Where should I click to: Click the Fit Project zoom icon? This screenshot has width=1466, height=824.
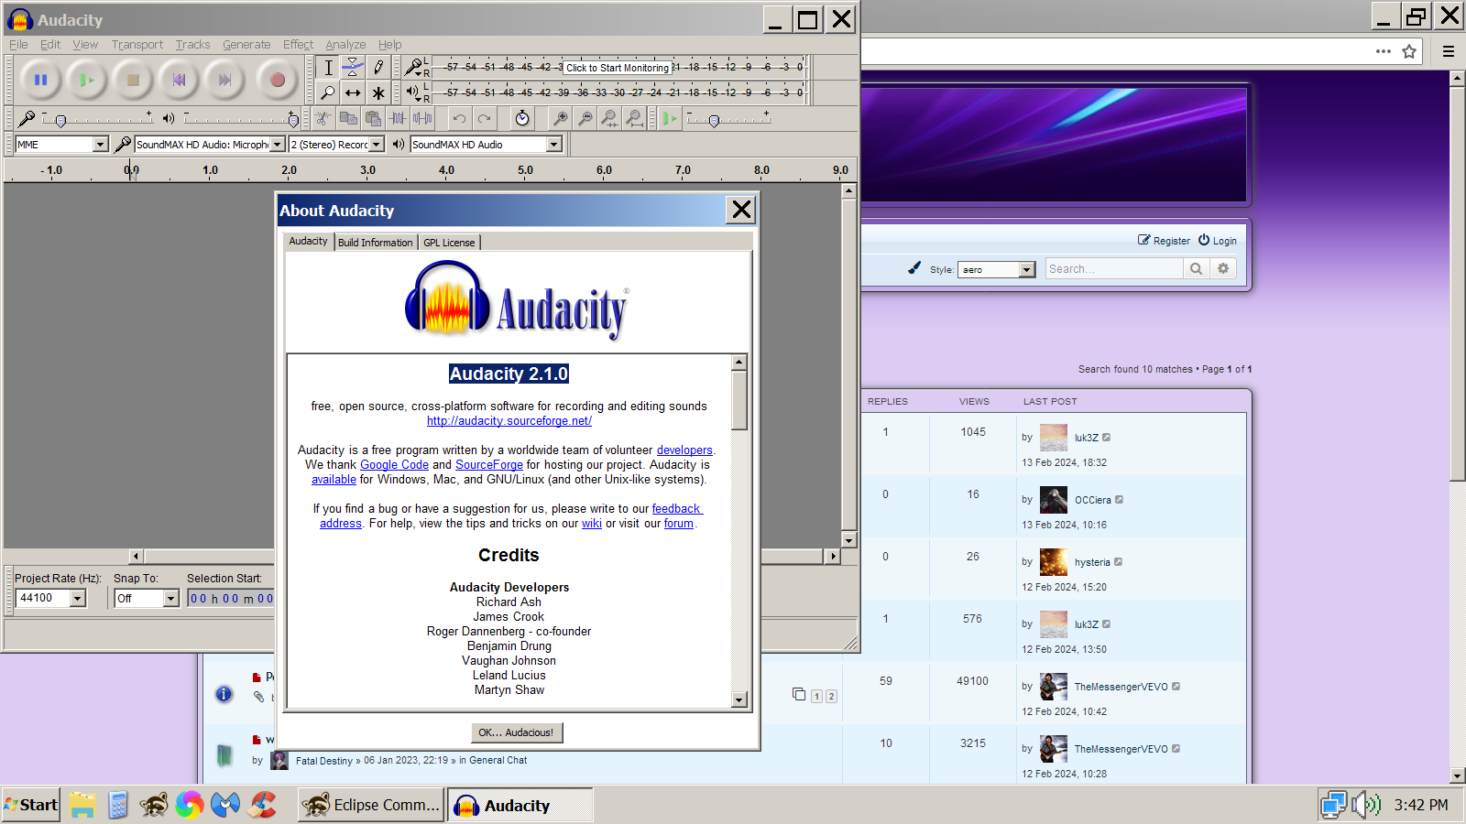pos(634,118)
